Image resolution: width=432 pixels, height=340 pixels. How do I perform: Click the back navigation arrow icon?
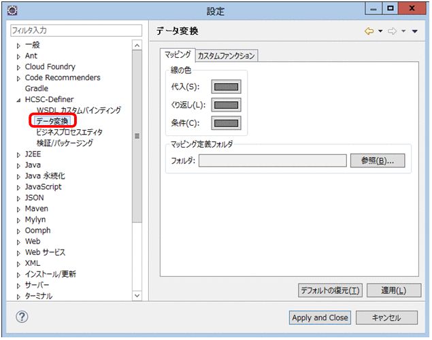pyautogui.click(x=369, y=31)
